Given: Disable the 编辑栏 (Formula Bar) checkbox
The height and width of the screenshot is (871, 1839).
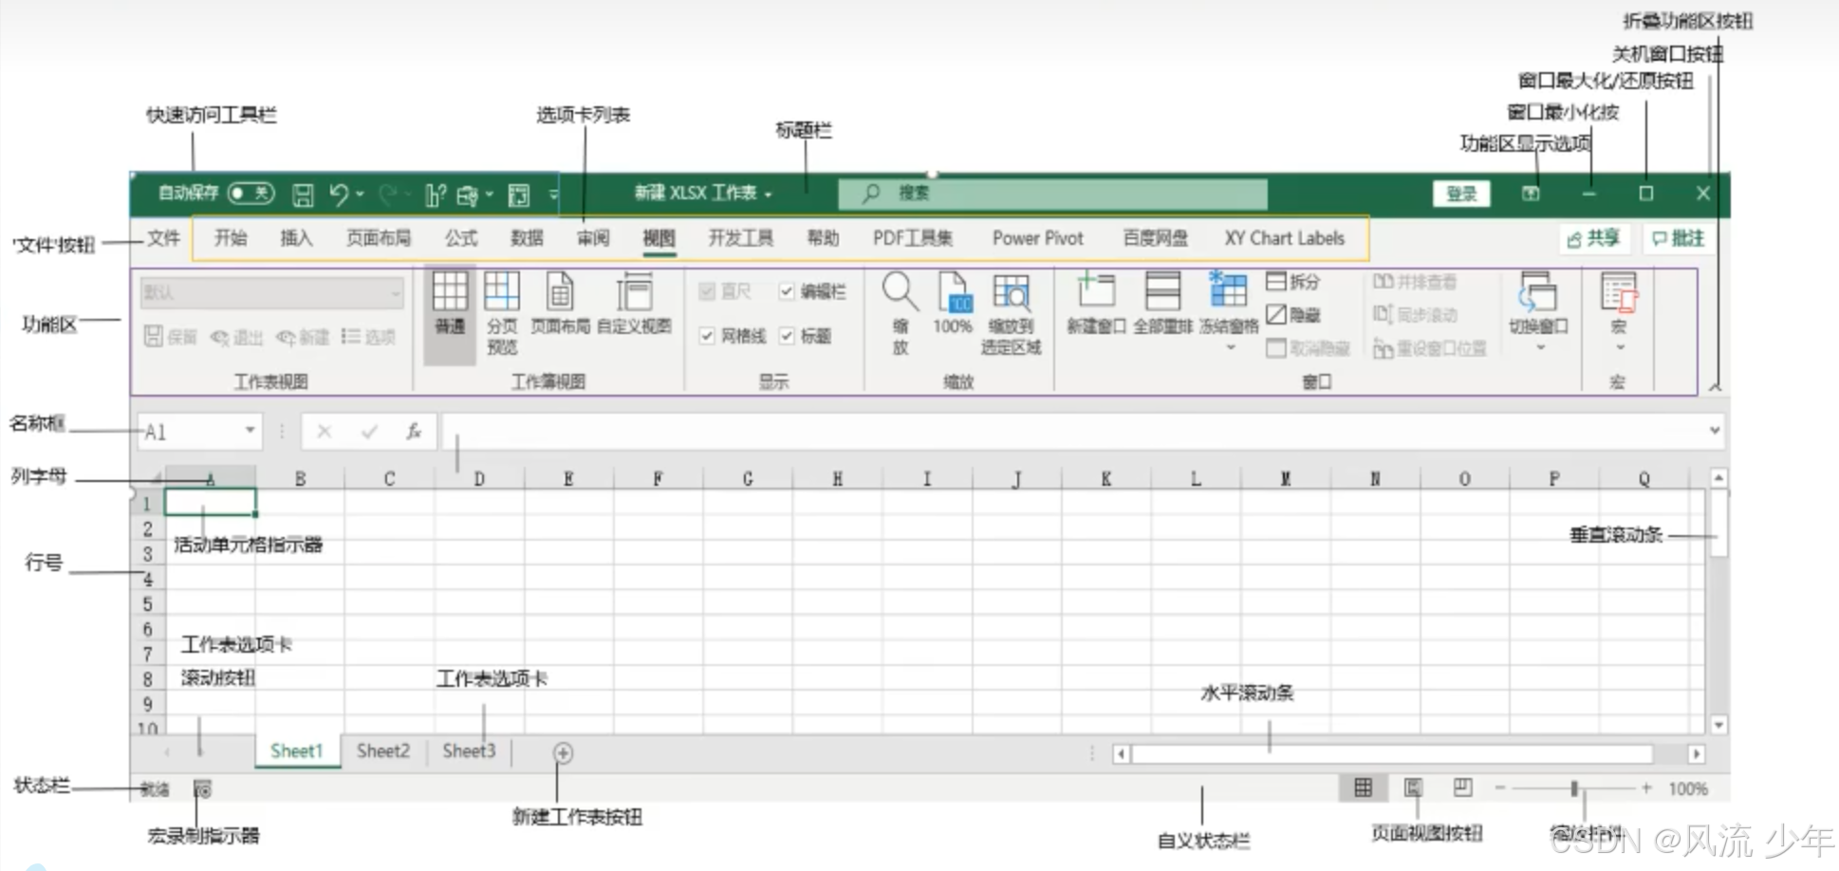Looking at the screenshot, I should click(x=787, y=291).
